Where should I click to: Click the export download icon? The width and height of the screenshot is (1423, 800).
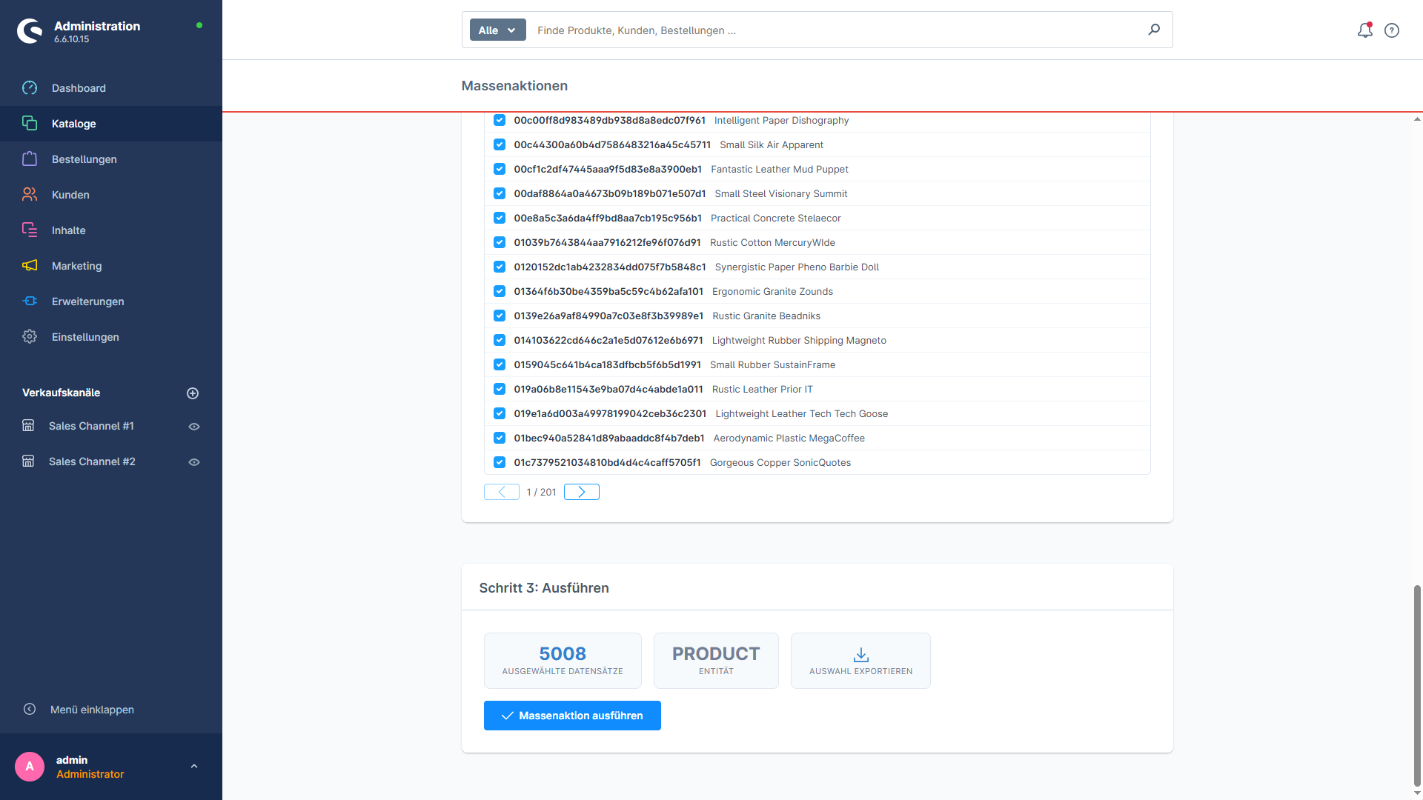point(860,655)
